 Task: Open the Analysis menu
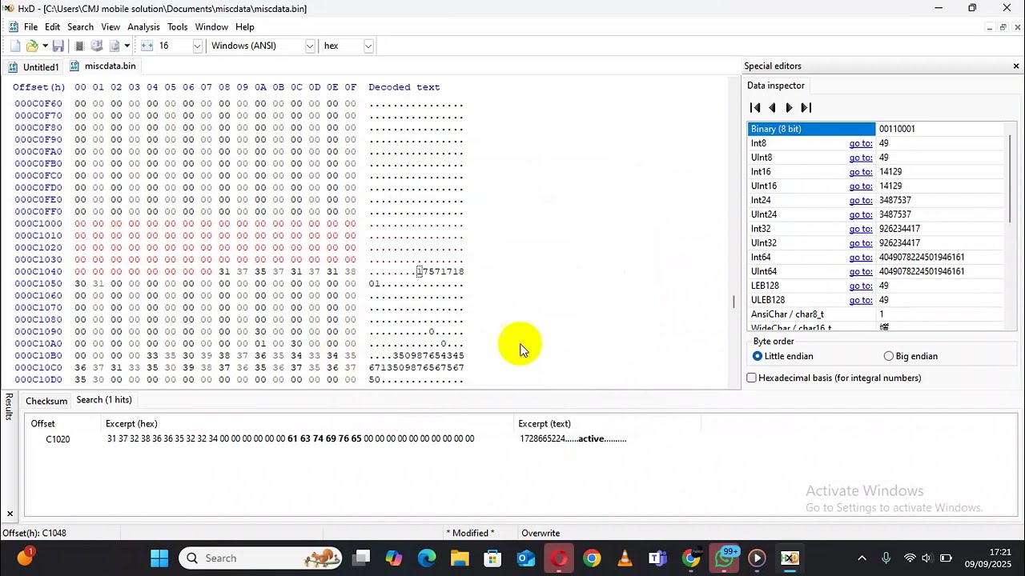click(143, 27)
